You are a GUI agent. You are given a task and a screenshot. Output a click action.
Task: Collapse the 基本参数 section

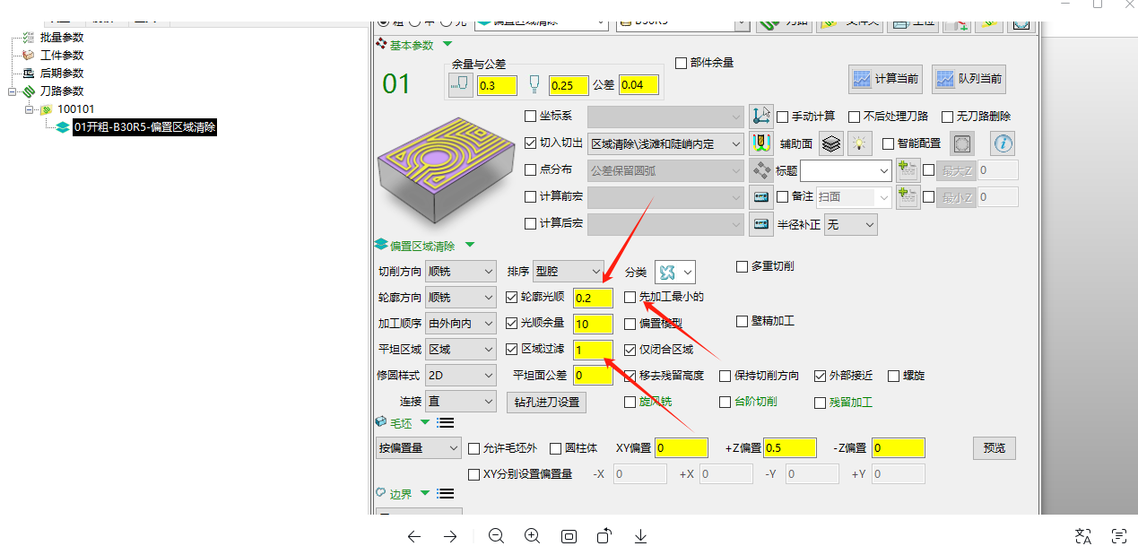click(447, 44)
